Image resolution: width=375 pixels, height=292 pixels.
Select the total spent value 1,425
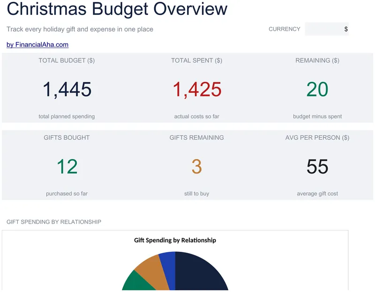pyautogui.click(x=197, y=89)
